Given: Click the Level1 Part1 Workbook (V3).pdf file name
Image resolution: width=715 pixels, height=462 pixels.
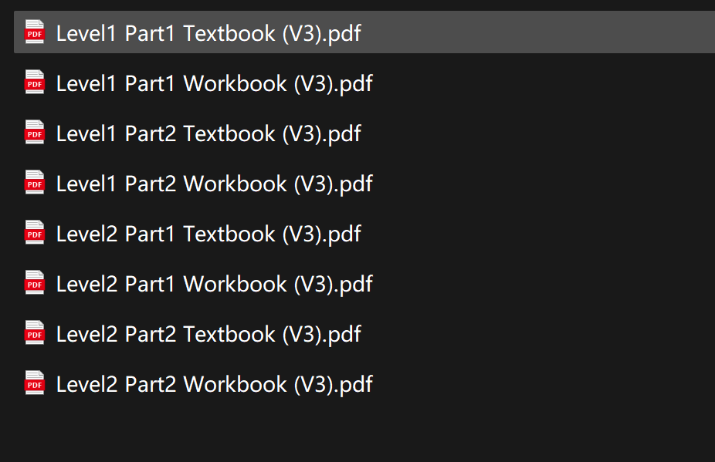Looking at the screenshot, I should tap(214, 83).
